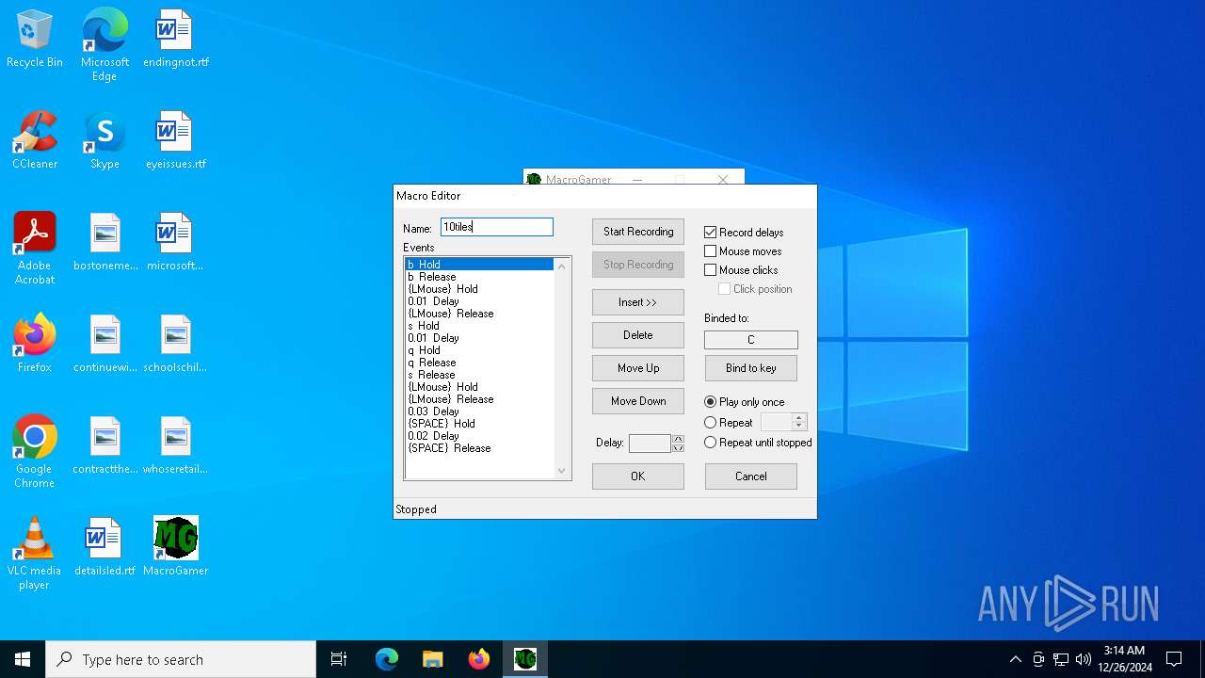Decrease the Delay value spinner

(678, 447)
